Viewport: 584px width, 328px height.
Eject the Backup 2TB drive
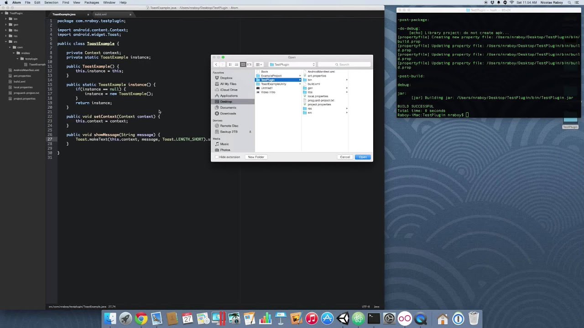[x=250, y=132]
